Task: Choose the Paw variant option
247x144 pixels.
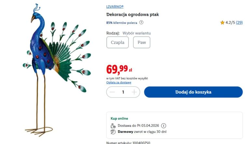Action: (142, 42)
